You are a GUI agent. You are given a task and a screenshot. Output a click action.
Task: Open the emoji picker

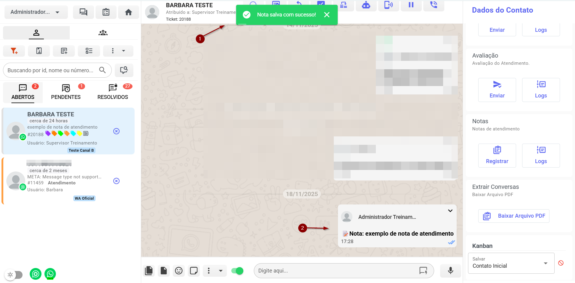click(x=179, y=271)
